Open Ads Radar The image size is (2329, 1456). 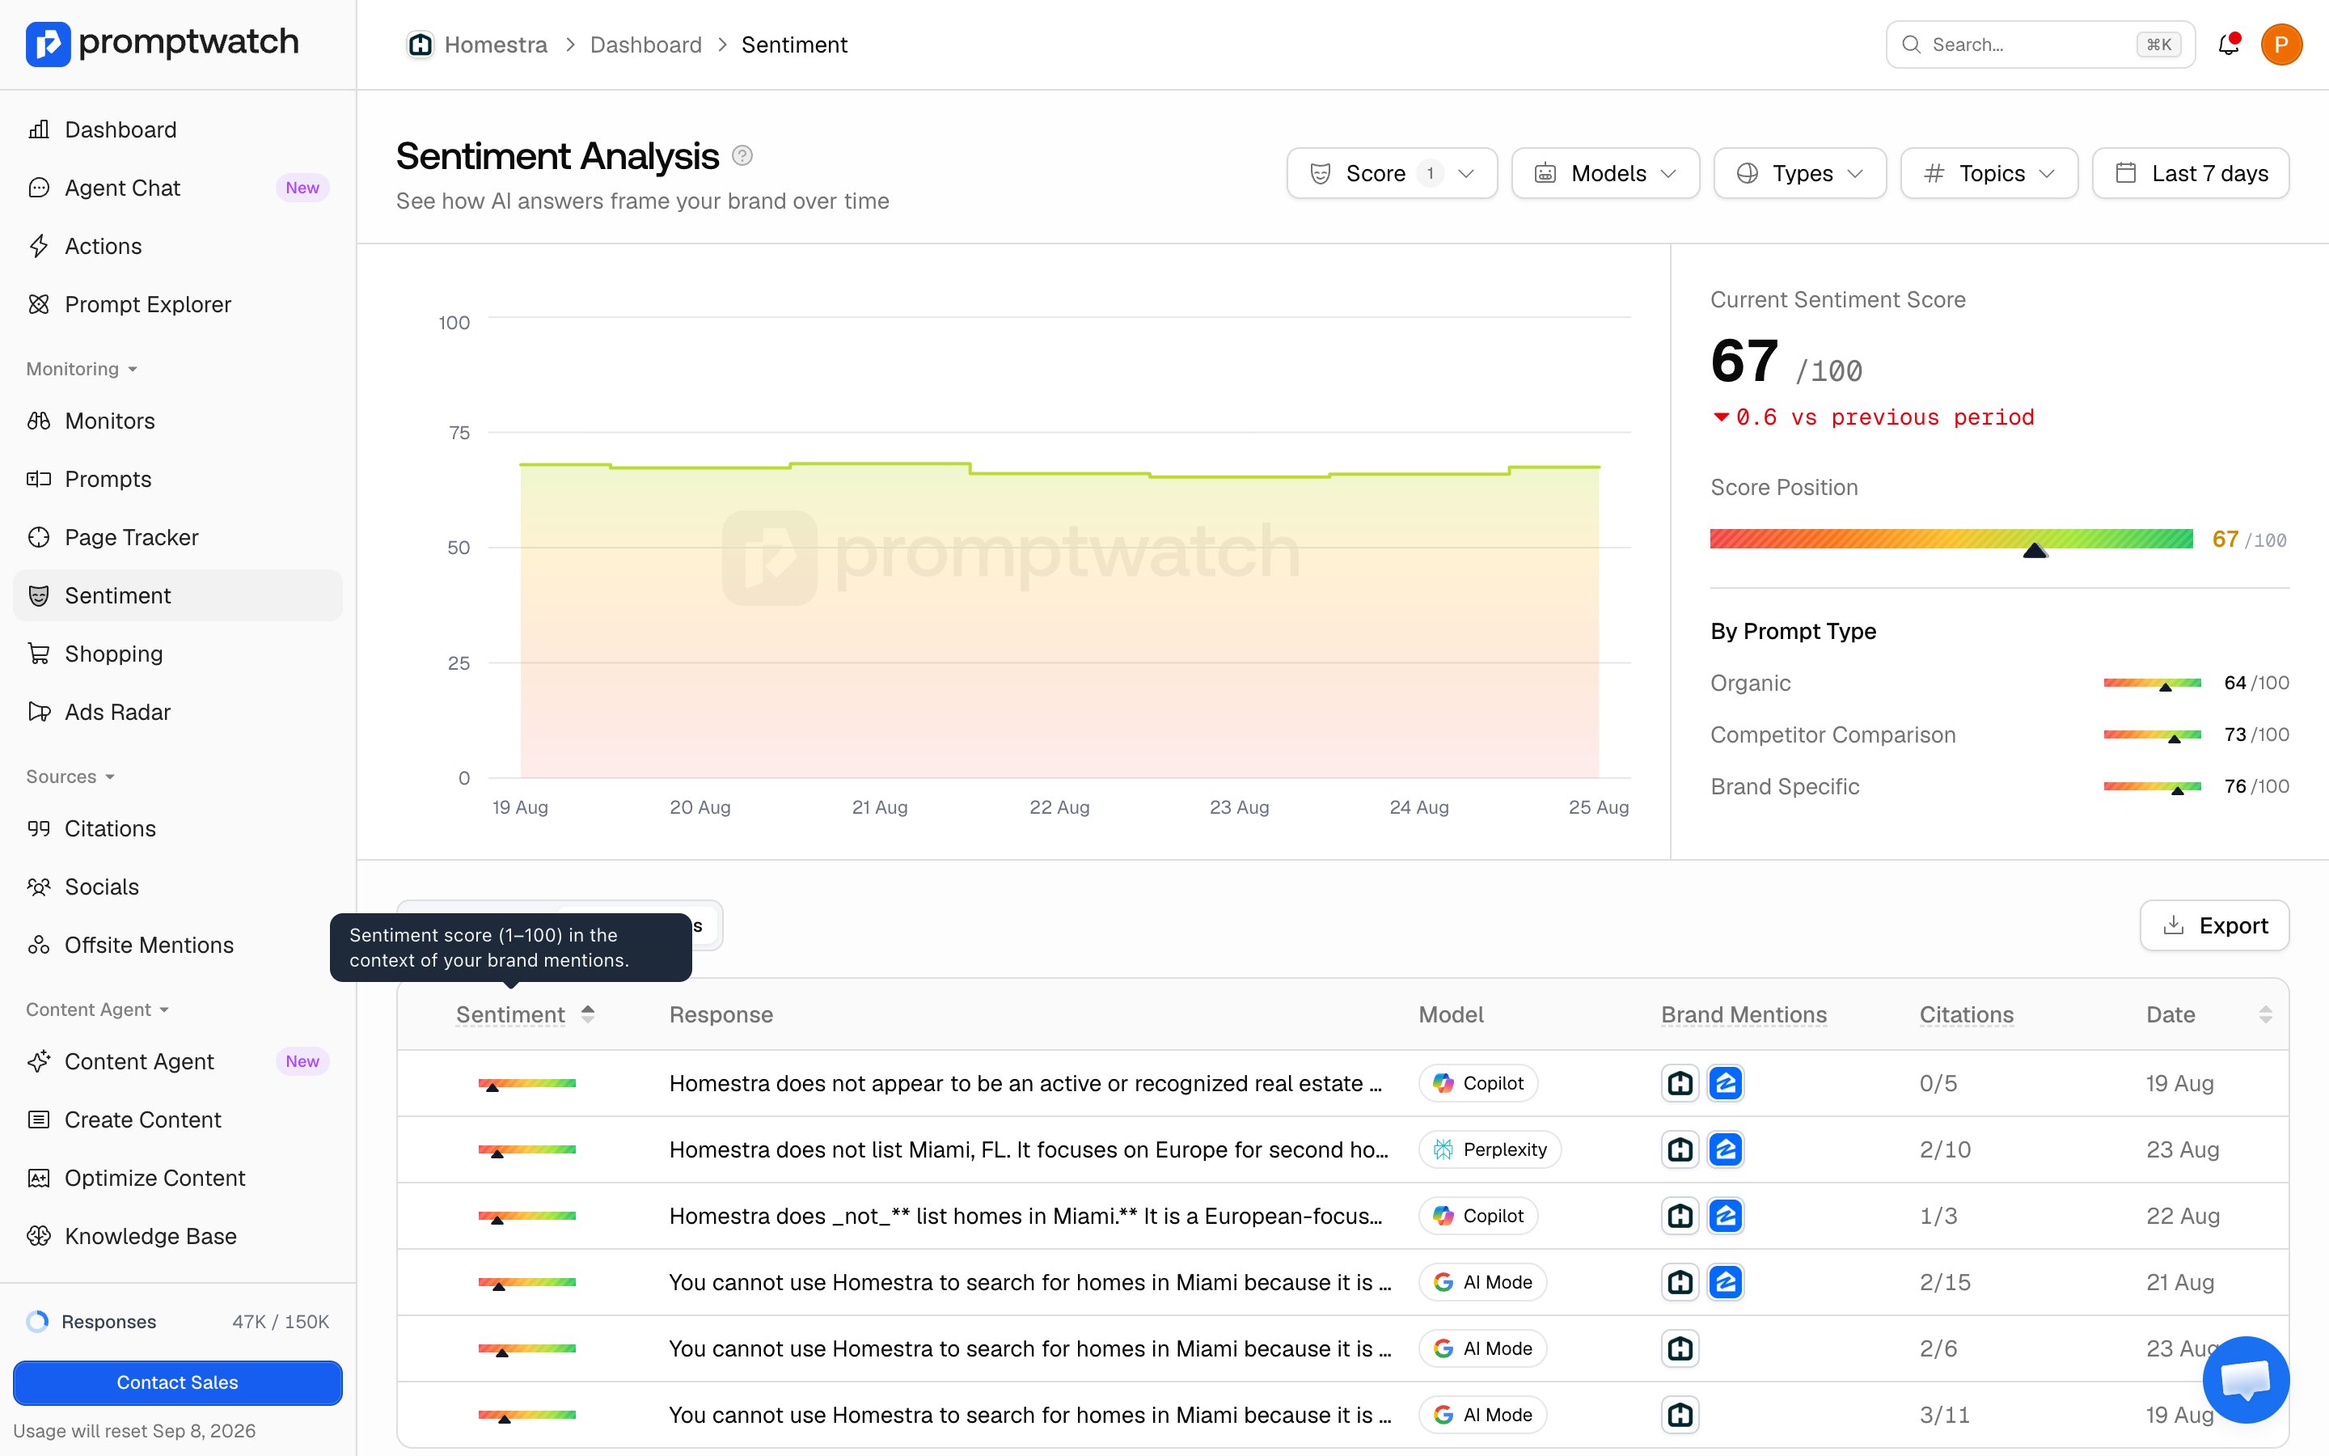coord(178,712)
